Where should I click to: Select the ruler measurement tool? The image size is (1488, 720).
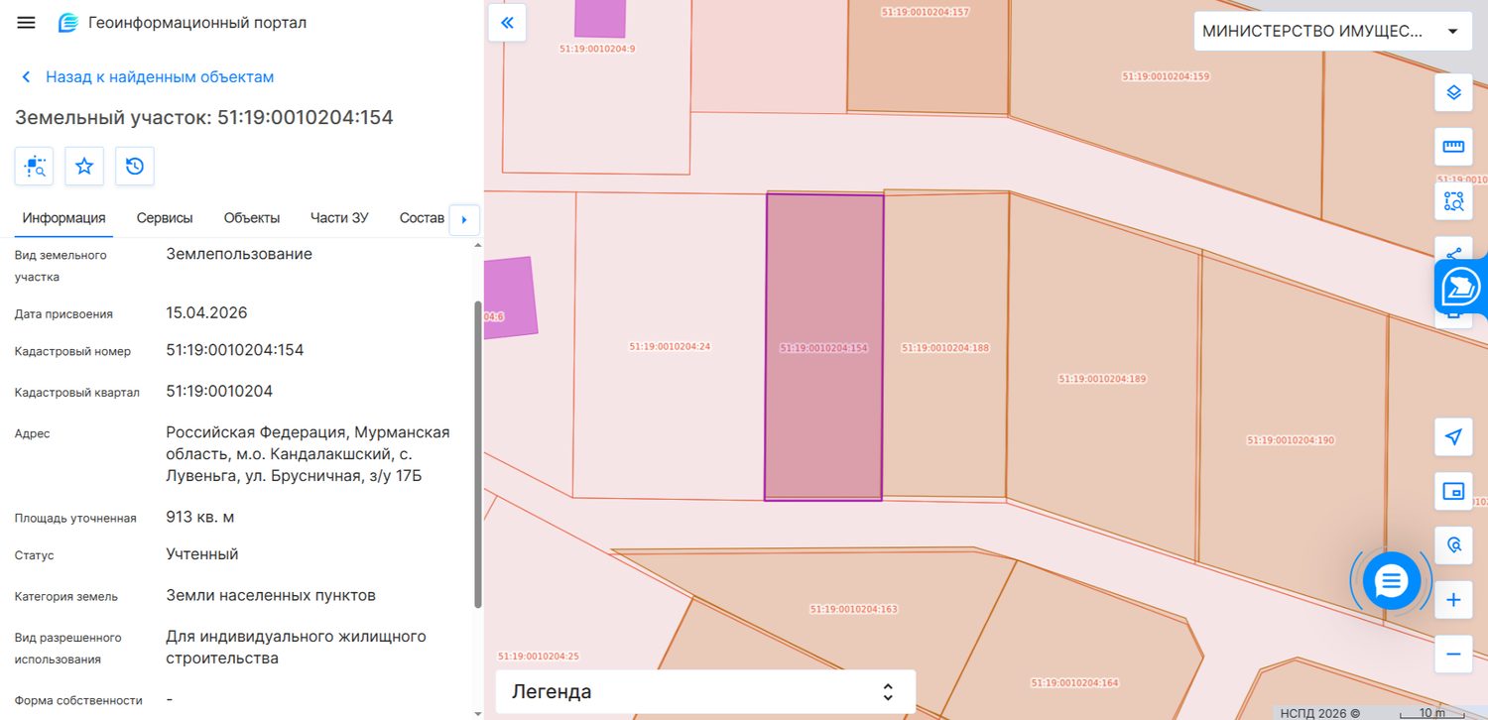[x=1453, y=147]
